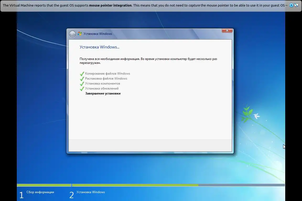Click the back arrow button in the installer
This screenshot has height=201, width=302.
pos(72,34)
